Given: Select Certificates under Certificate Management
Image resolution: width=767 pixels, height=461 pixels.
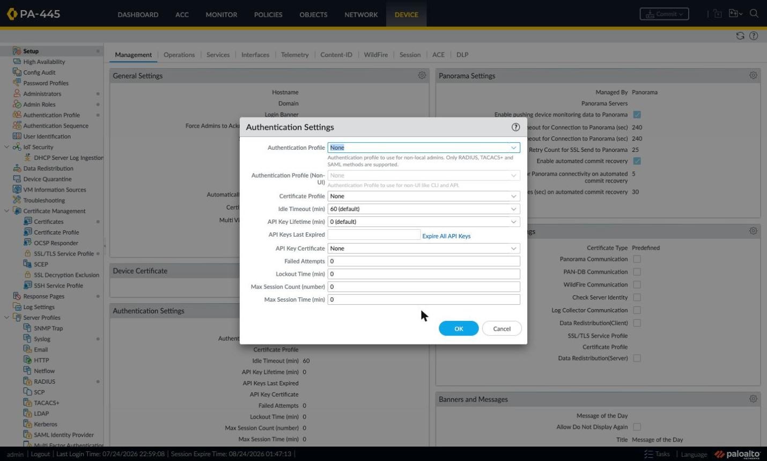Looking at the screenshot, I should point(48,222).
